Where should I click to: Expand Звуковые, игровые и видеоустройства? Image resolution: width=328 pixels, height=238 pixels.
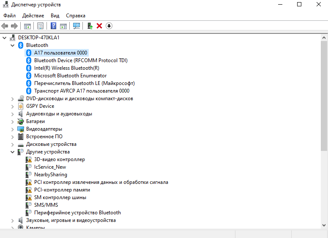click(x=13, y=221)
